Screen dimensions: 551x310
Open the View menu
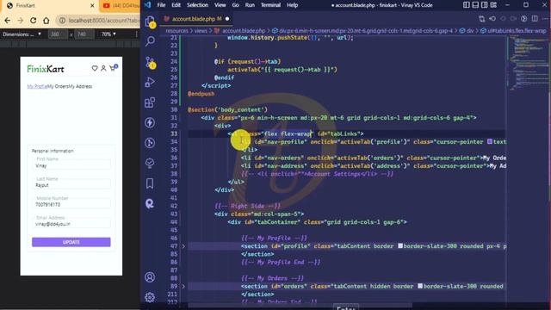pyautogui.click(x=220, y=5)
